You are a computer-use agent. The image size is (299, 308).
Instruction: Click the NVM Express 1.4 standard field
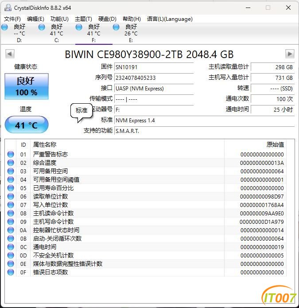click(x=205, y=120)
